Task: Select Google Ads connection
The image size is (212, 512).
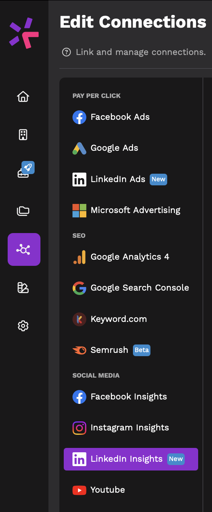Action: tap(131, 148)
